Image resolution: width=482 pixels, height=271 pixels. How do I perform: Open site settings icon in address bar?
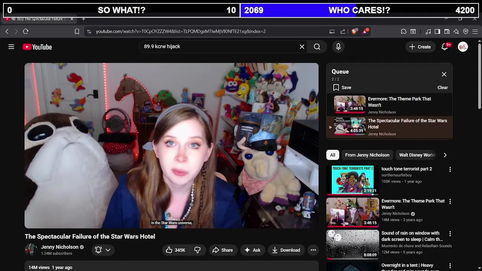click(89, 32)
